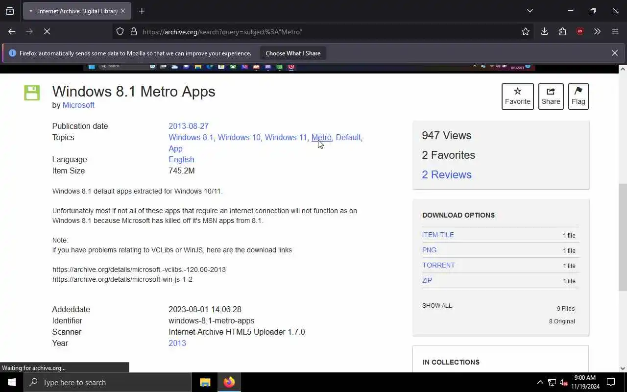Open the Windows Start menu
Screen dimensions: 627x392
click(x=12, y=382)
